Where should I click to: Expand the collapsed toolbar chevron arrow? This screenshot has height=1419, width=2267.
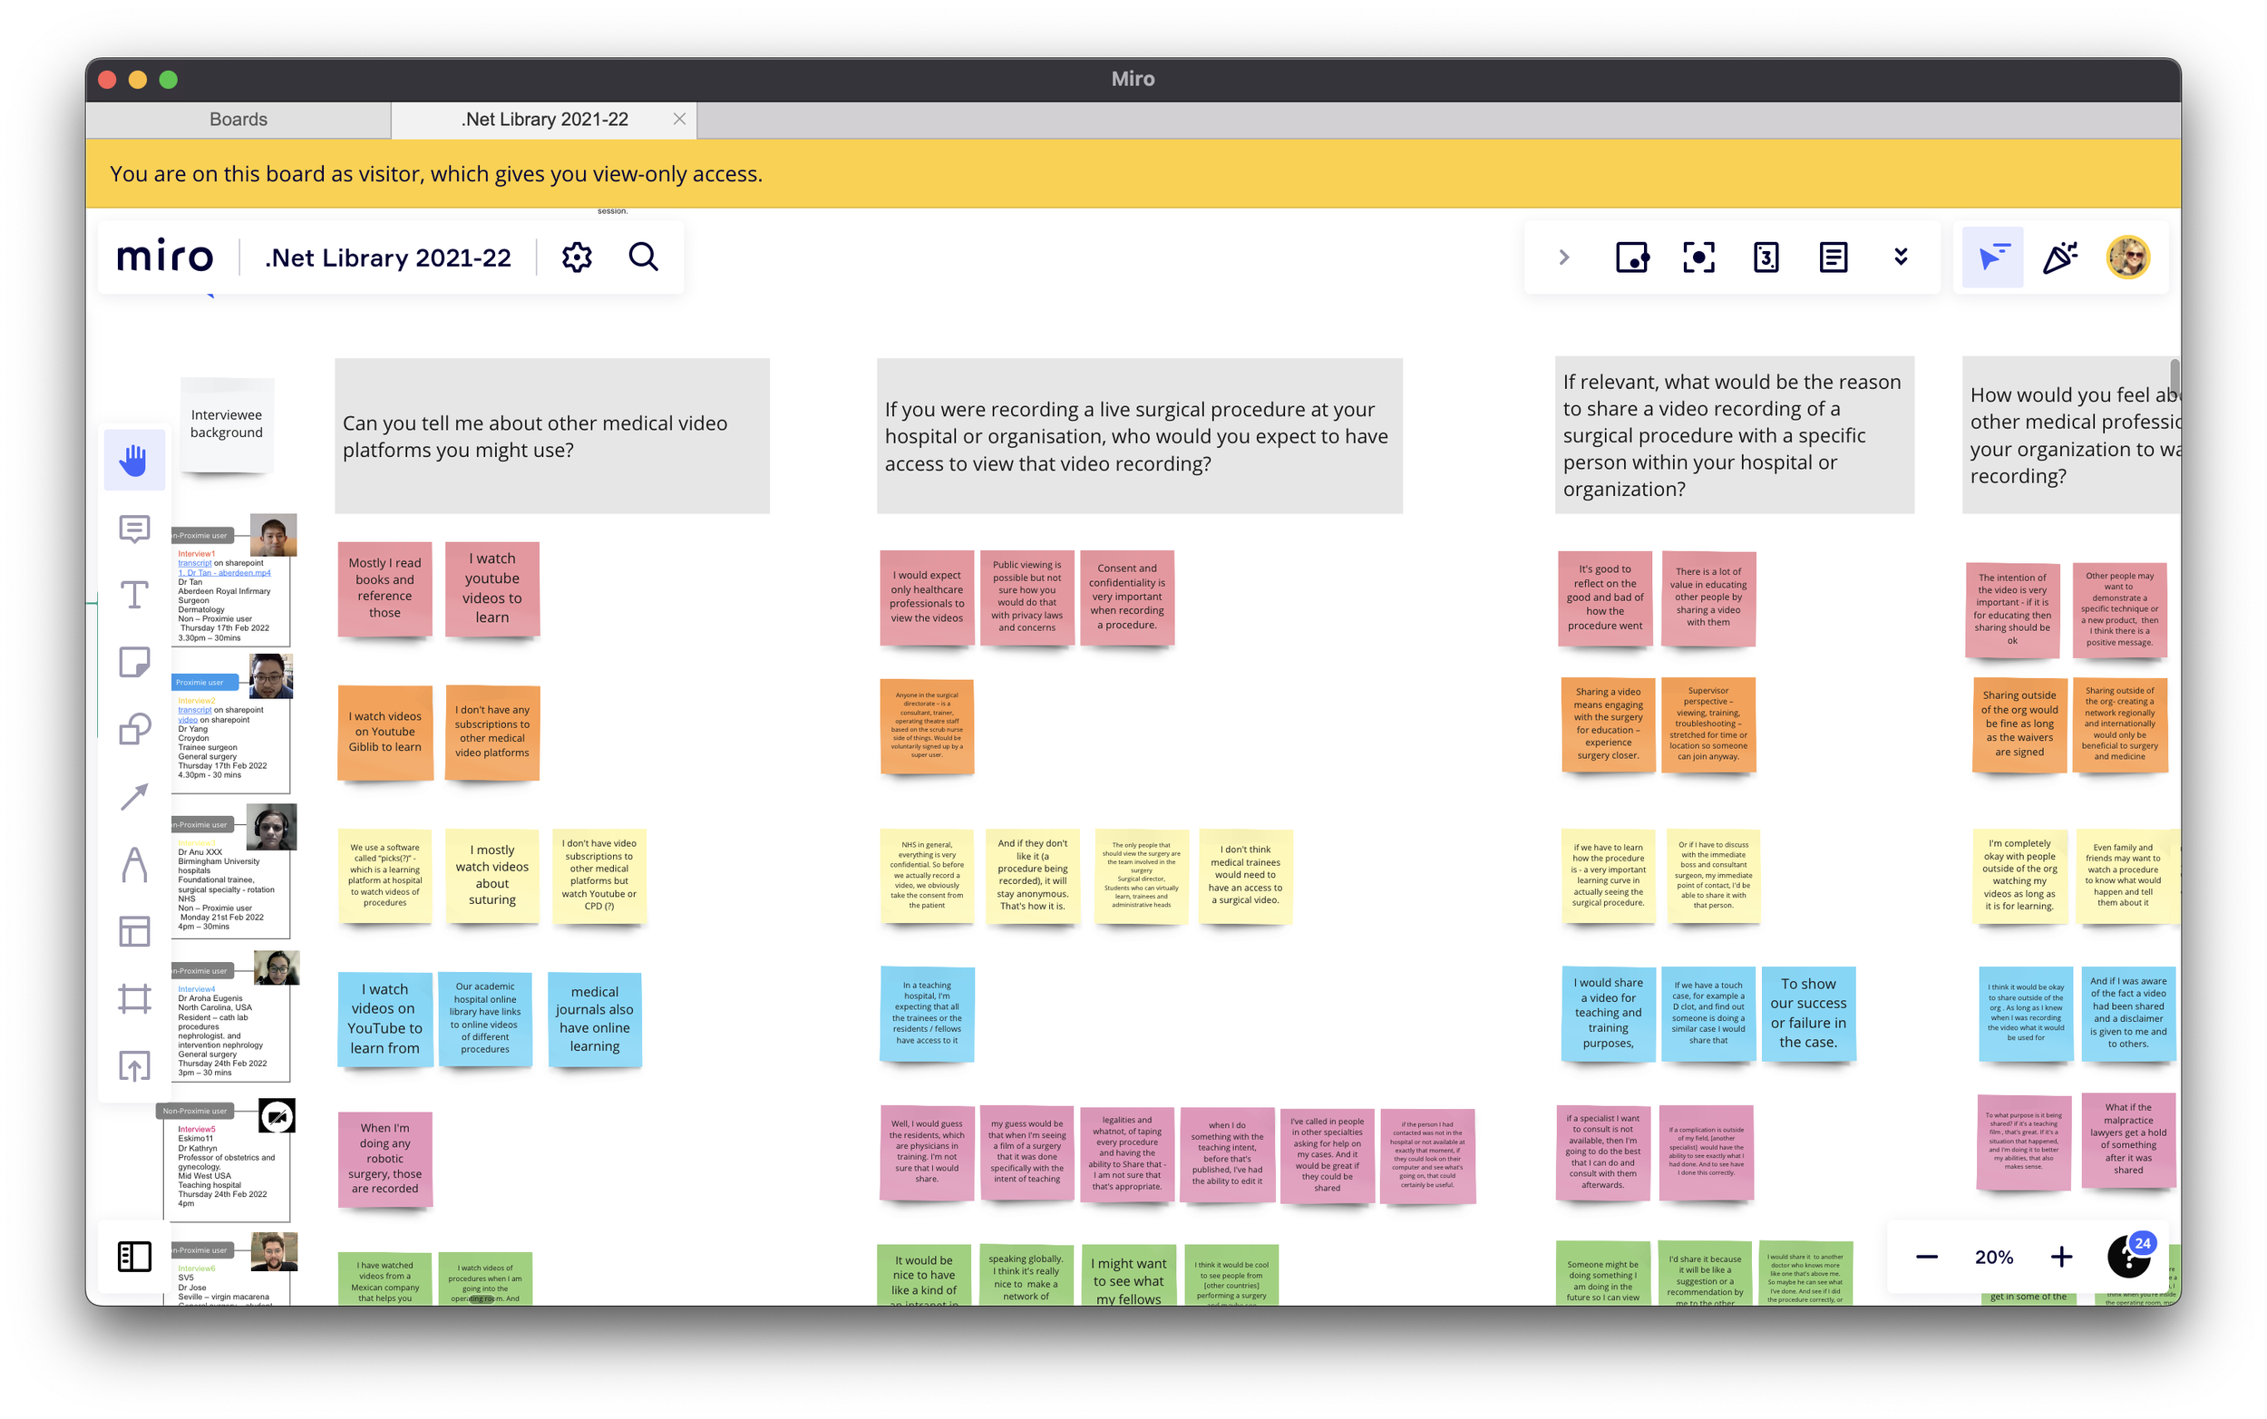1563,258
